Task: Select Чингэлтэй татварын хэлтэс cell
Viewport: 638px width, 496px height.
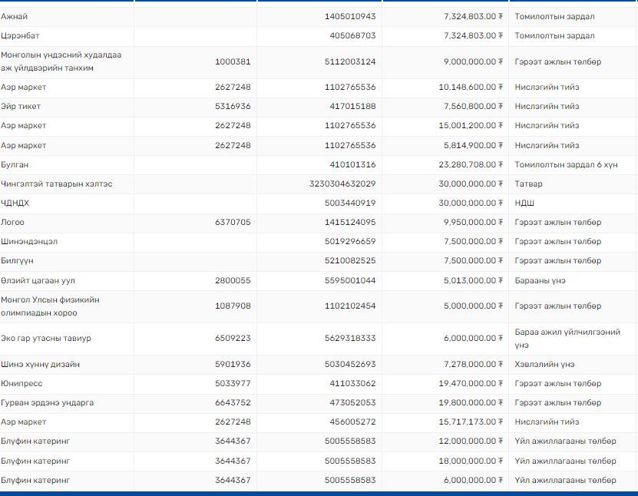Action: pos(57,184)
